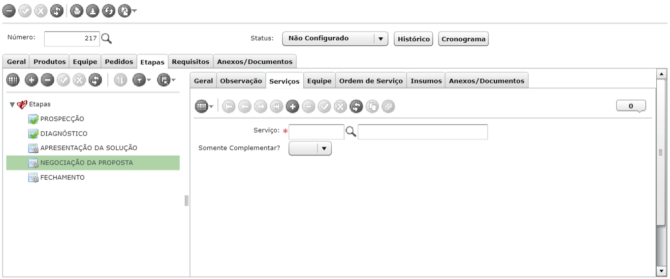
Task: Click the scrollbar down arrow
Action: (661, 271)
